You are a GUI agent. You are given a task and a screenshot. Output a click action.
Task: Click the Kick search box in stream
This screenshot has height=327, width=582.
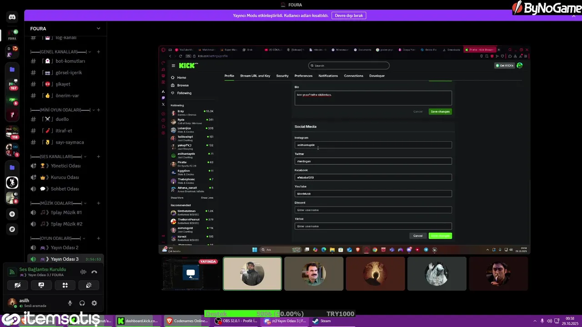[x=349, y=65]
